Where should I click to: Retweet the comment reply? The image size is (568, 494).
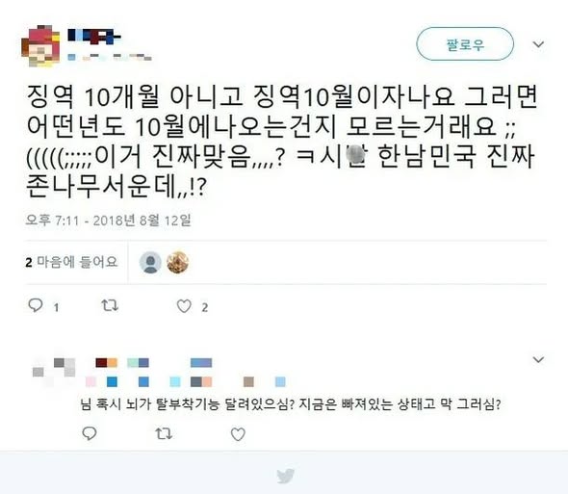tap(164, 433)
